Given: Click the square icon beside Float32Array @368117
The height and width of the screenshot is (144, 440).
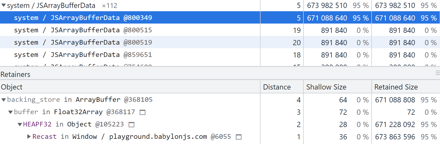Looking at the screenshot, I should pyautogui.click(x=142, y=112).
